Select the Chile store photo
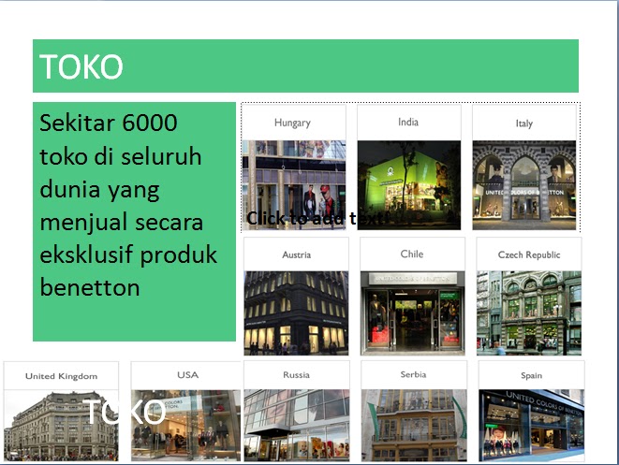 [x=413, y=313]
